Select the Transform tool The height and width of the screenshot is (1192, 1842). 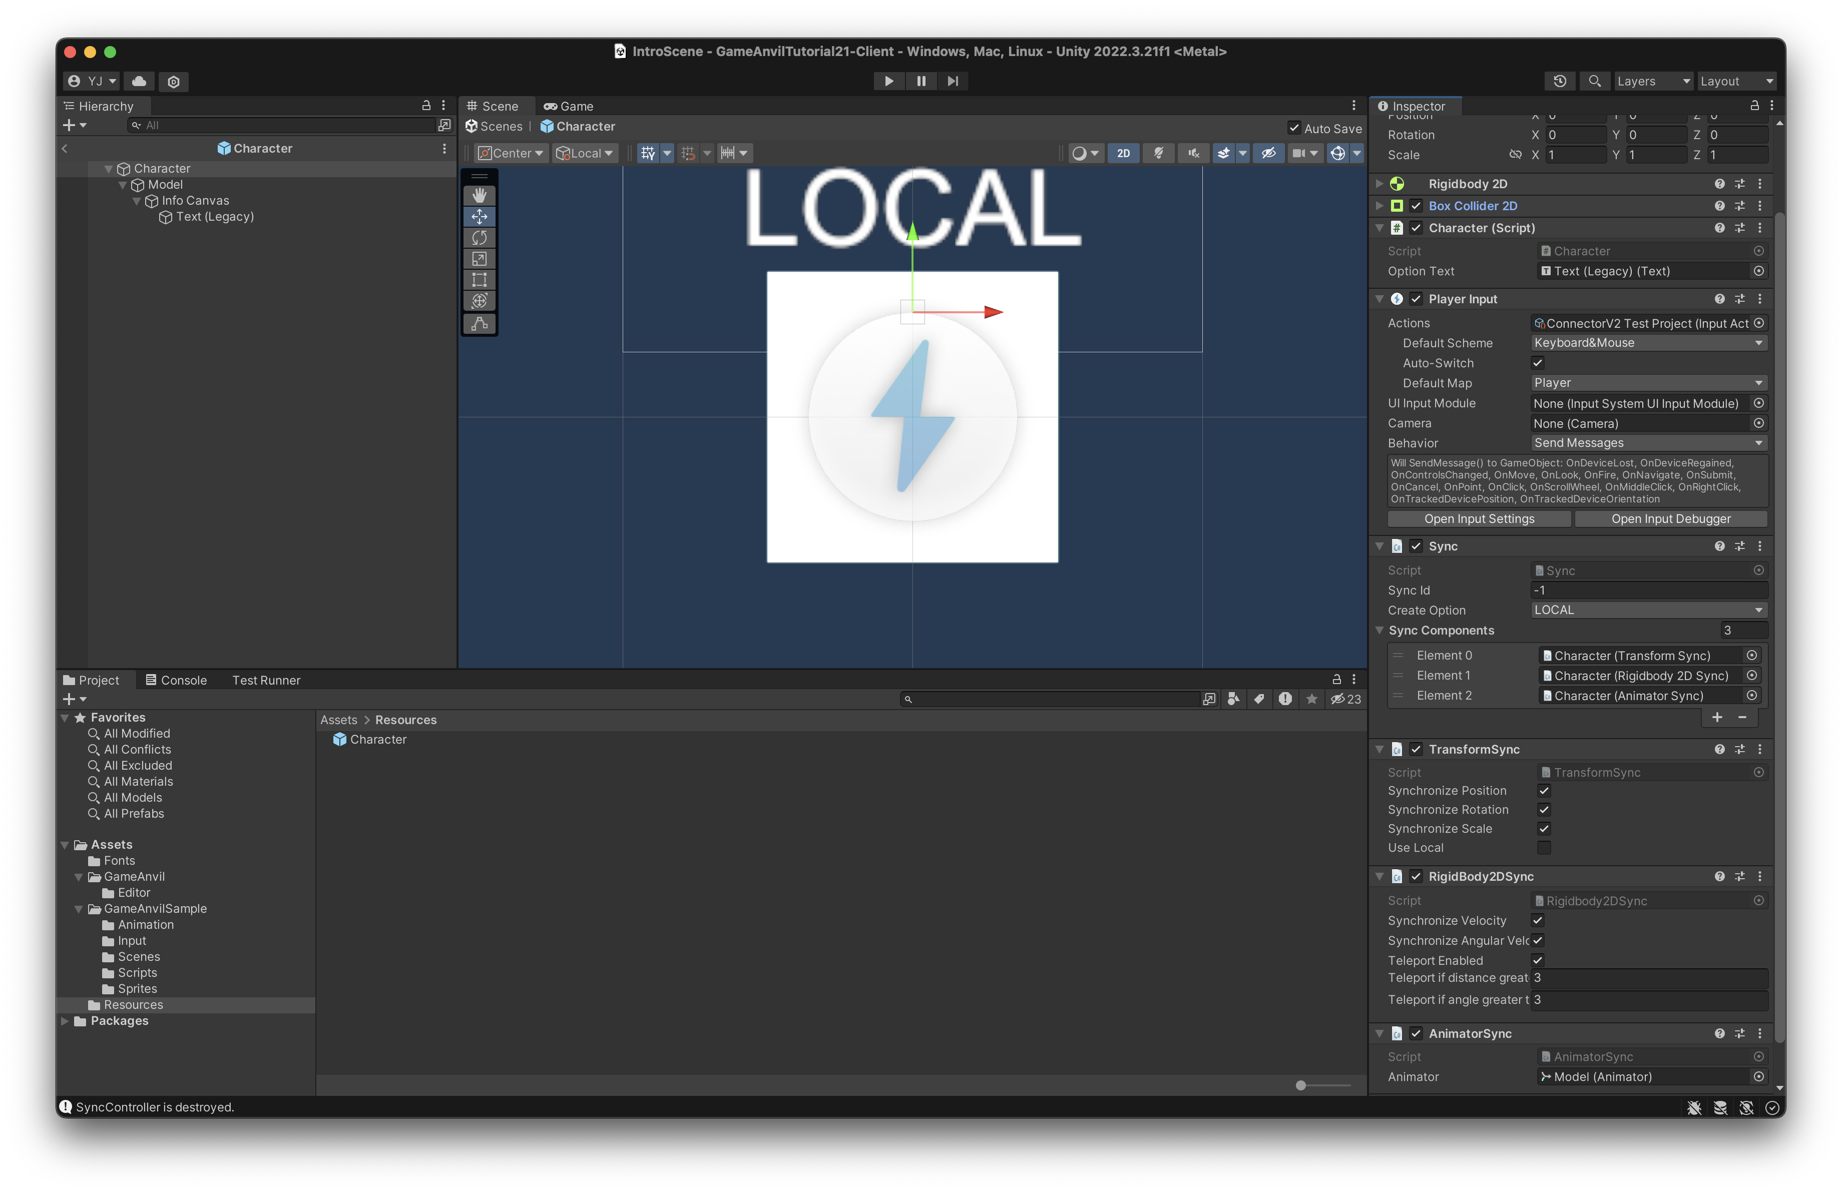tap(479, 300)
